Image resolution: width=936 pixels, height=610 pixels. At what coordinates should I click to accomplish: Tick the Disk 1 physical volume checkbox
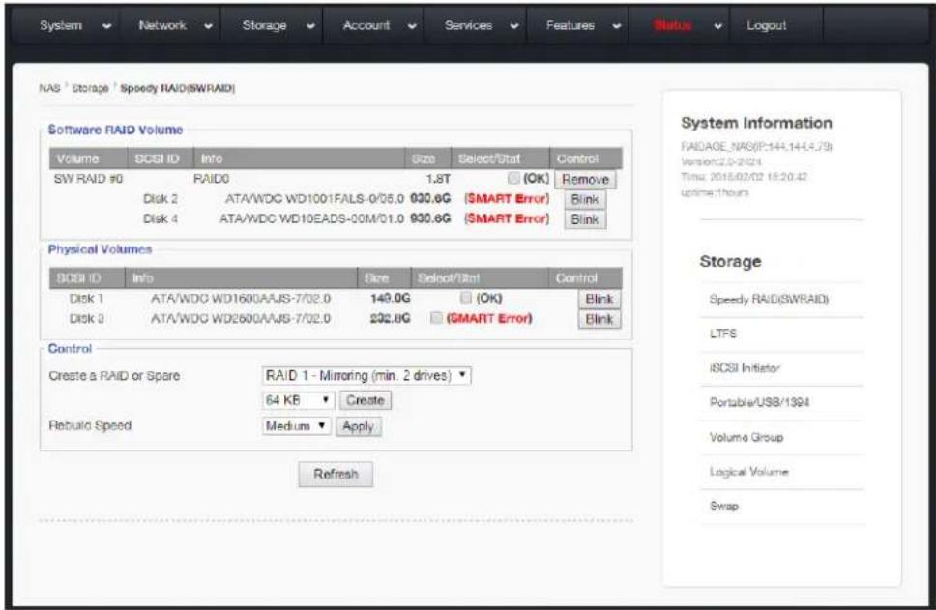(466, 297)
